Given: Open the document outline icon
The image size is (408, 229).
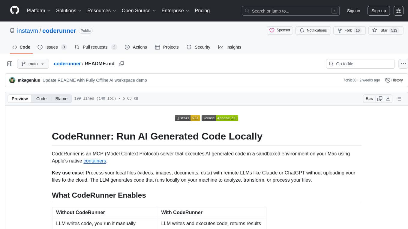Looking at the screenshot, I should point(399,99).
